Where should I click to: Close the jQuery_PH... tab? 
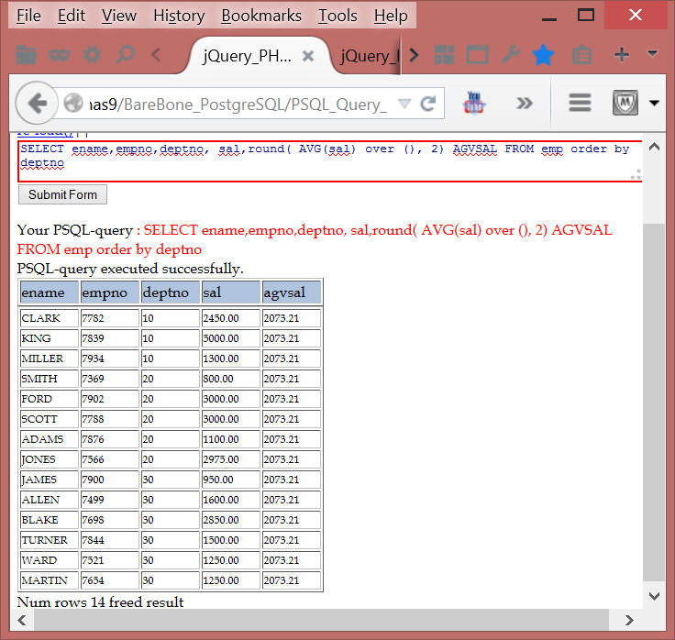click(x=308, y=56)
